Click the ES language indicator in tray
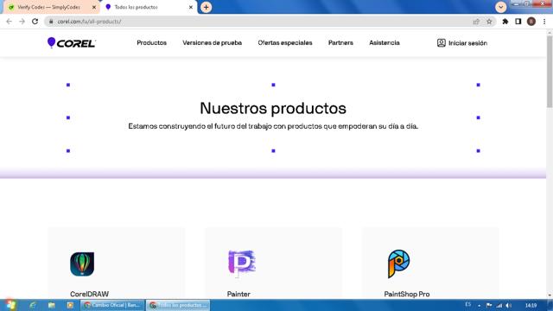The height and width of the screenshot is (311, 553). [468, 304]
